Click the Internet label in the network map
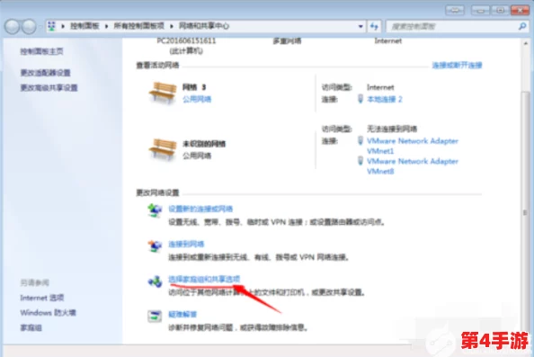The width and height of the screenshot is (534, 357). (387, 40)
